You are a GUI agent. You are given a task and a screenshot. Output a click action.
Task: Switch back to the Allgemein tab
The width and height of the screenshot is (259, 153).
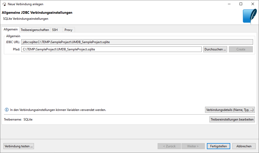click(x=10, y=29)
